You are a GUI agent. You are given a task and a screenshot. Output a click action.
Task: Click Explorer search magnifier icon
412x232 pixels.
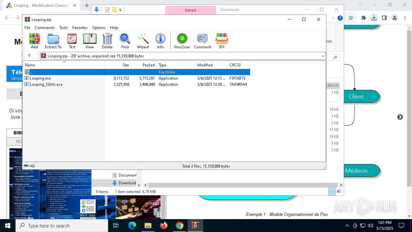pos(335,57)
